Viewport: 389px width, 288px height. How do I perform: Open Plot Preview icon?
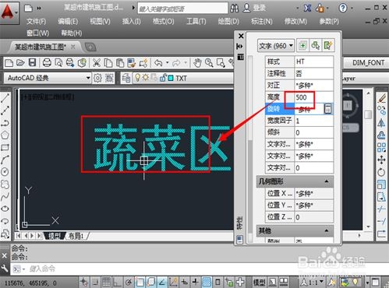[x=58, y=63]
